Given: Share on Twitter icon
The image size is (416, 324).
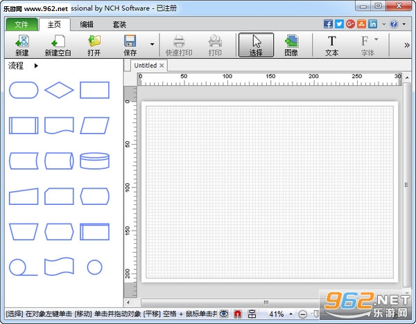Looking at the screenshot, I should point(339,24).
